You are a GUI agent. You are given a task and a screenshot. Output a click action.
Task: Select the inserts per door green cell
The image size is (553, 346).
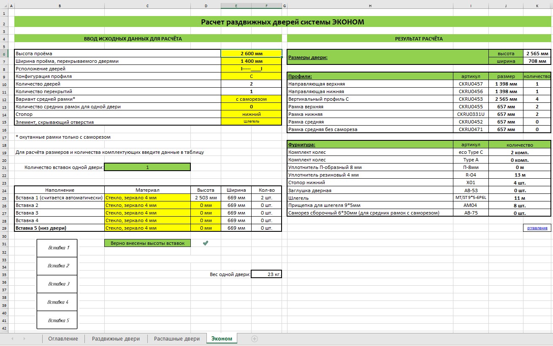tap(147, 167)
